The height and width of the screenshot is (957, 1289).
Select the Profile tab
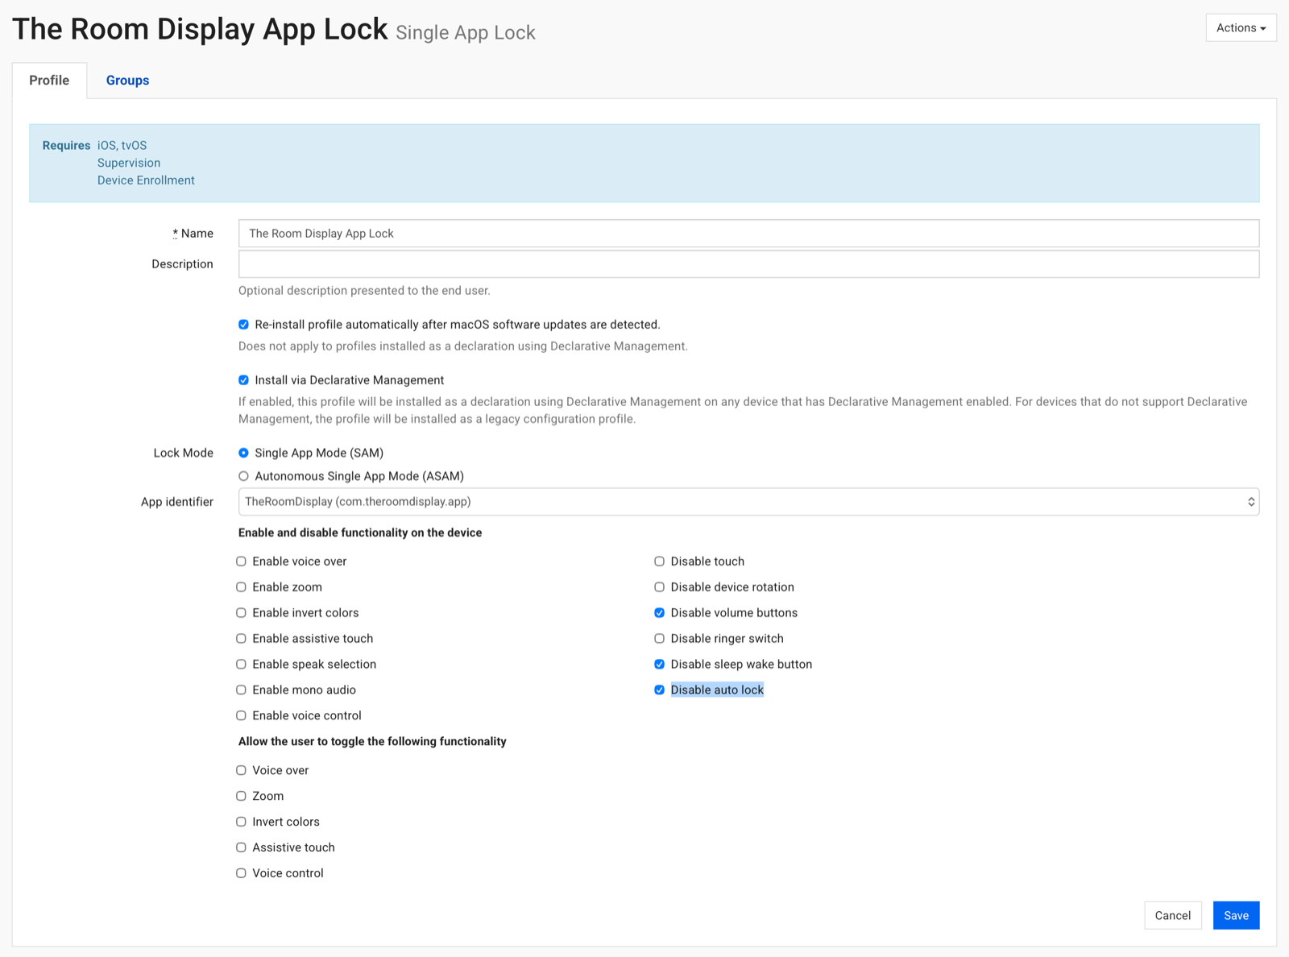point(49,81)
